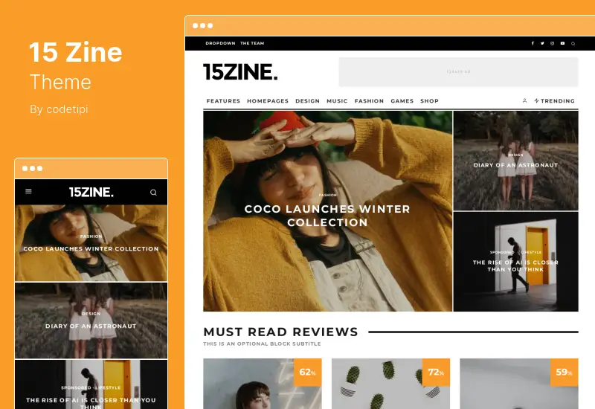Screen dimensions: 595x409
Task: Open the Dropdown top menu
Action: [x=220, y=43]
